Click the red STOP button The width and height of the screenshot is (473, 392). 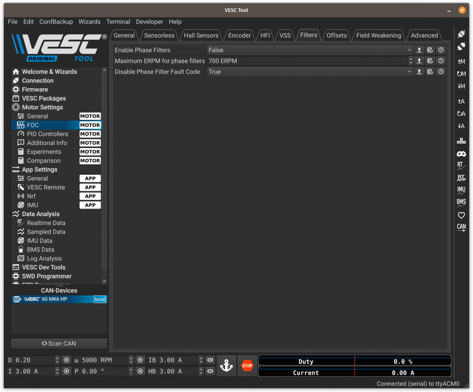247,365
